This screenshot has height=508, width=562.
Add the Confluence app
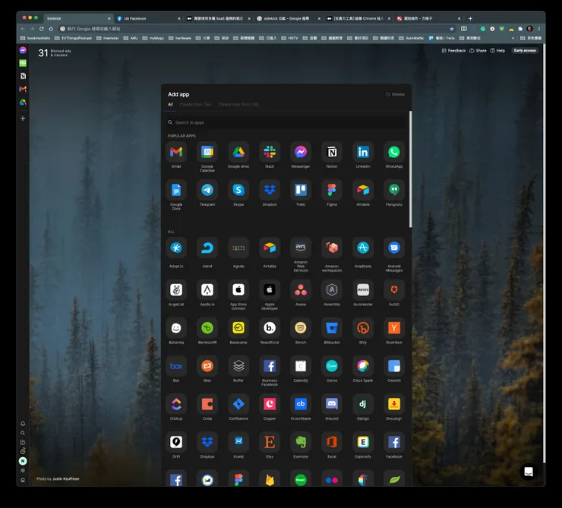click(238, 404)
